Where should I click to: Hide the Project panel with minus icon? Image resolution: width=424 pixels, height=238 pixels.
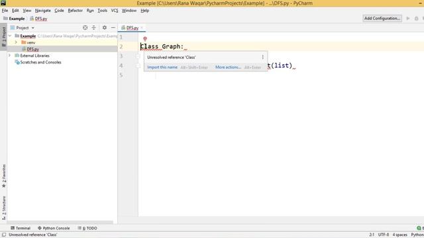click(113, 28)
